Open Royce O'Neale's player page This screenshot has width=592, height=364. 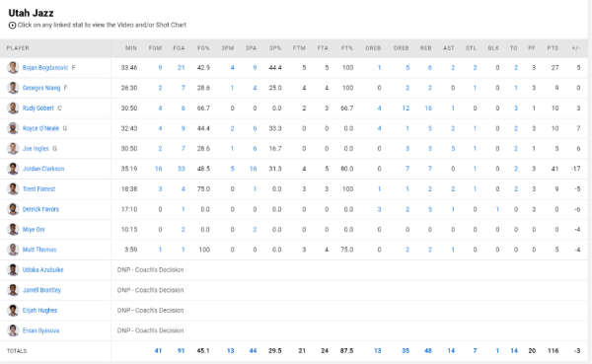40,128
